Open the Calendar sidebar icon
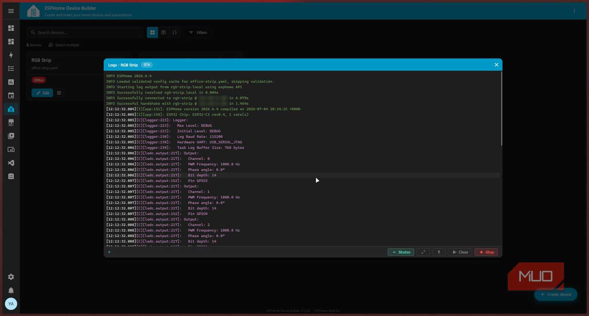The height and width of the screenshot is (316, 589). click(11, 95)
